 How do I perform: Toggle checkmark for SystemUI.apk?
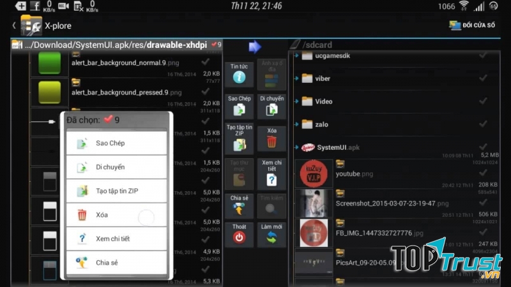[x=484, y=147]
